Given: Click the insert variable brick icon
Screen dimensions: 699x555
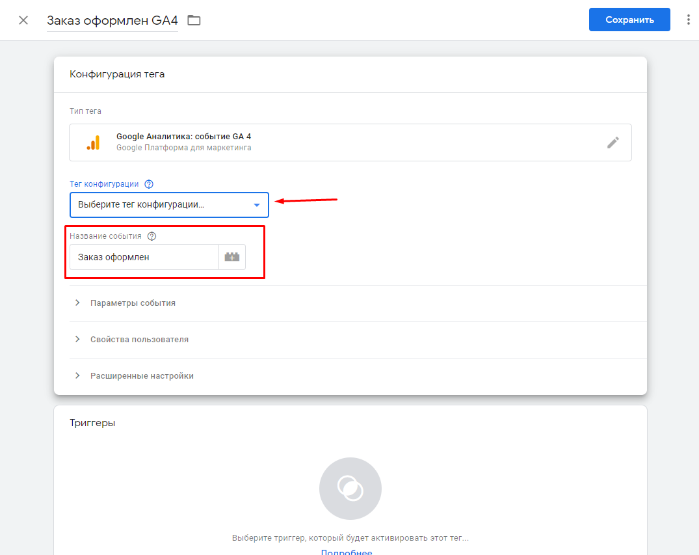Looking at the screenshot, I should pyautogui.click(x=232, y=257).
